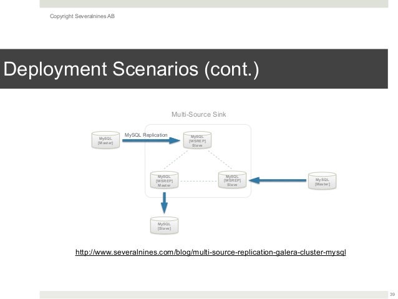Click the MySQL [Master] cylinder beside the MySQL Replication arrow
Screen dimensions: 398x299
coord(105,140)
